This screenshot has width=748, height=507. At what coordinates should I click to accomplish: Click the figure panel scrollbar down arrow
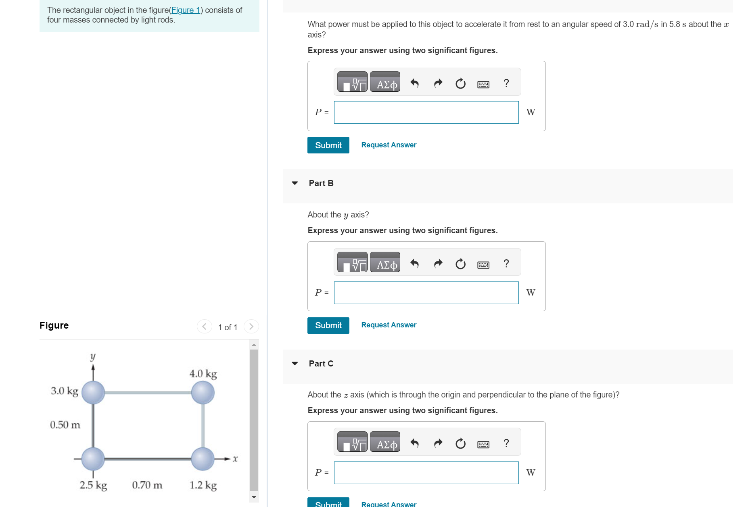(255, 498)
